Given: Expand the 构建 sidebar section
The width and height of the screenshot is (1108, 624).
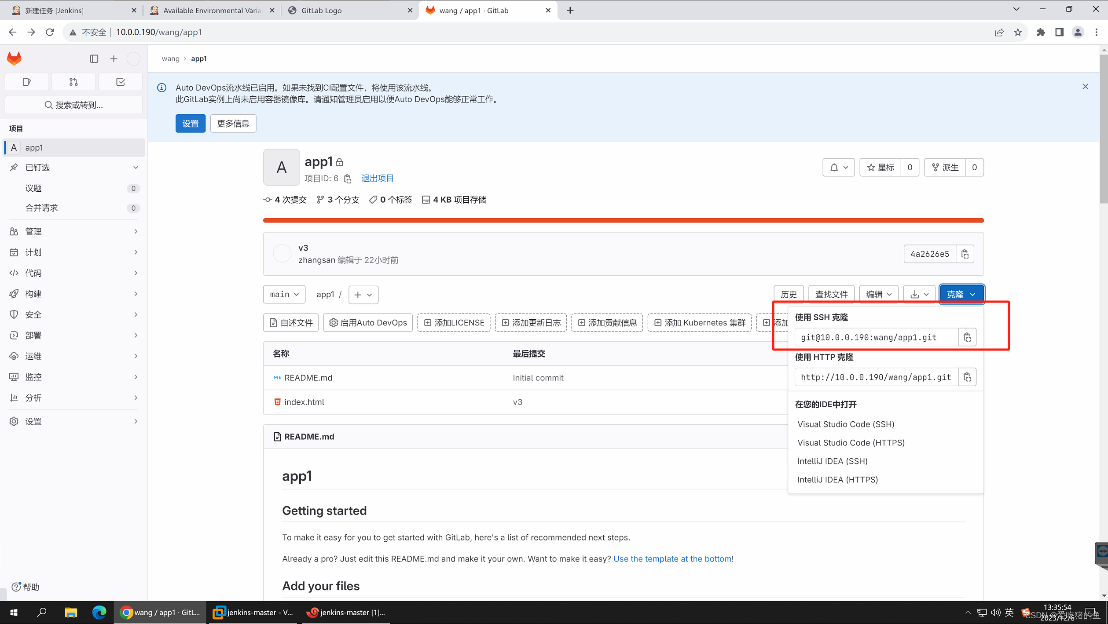Looking at the screenshot, I should click(74, 294).
